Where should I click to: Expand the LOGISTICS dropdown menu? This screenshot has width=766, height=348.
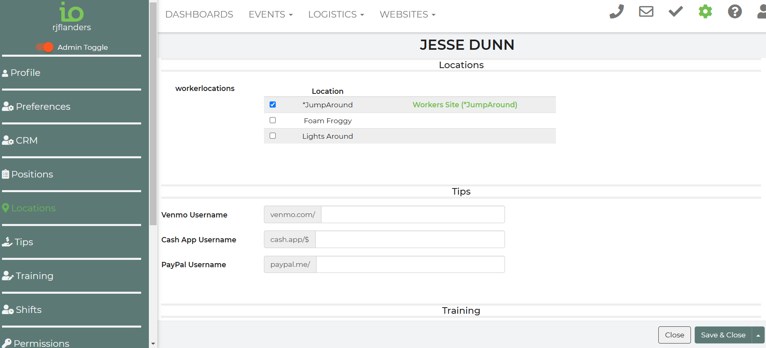336,14
